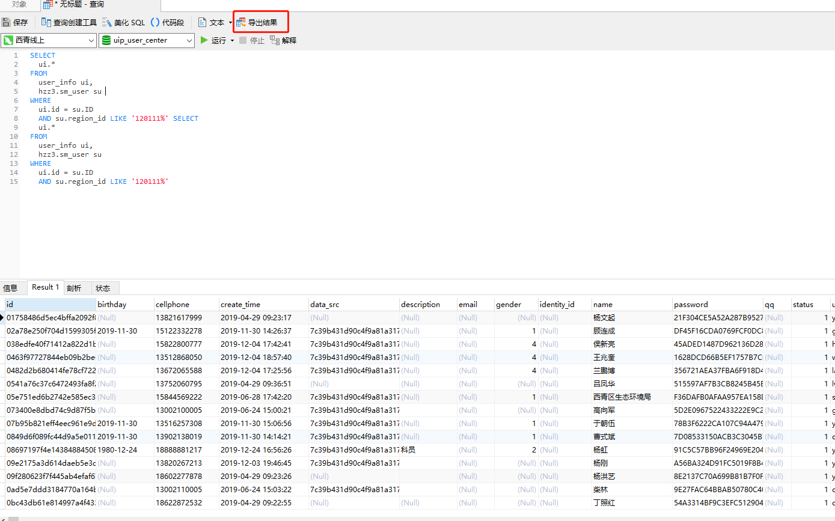Viewport: 835px width, 521px height.
Task: Click 'hzz3.sm_user su' on editor line 12
Action: pos(70,154)
